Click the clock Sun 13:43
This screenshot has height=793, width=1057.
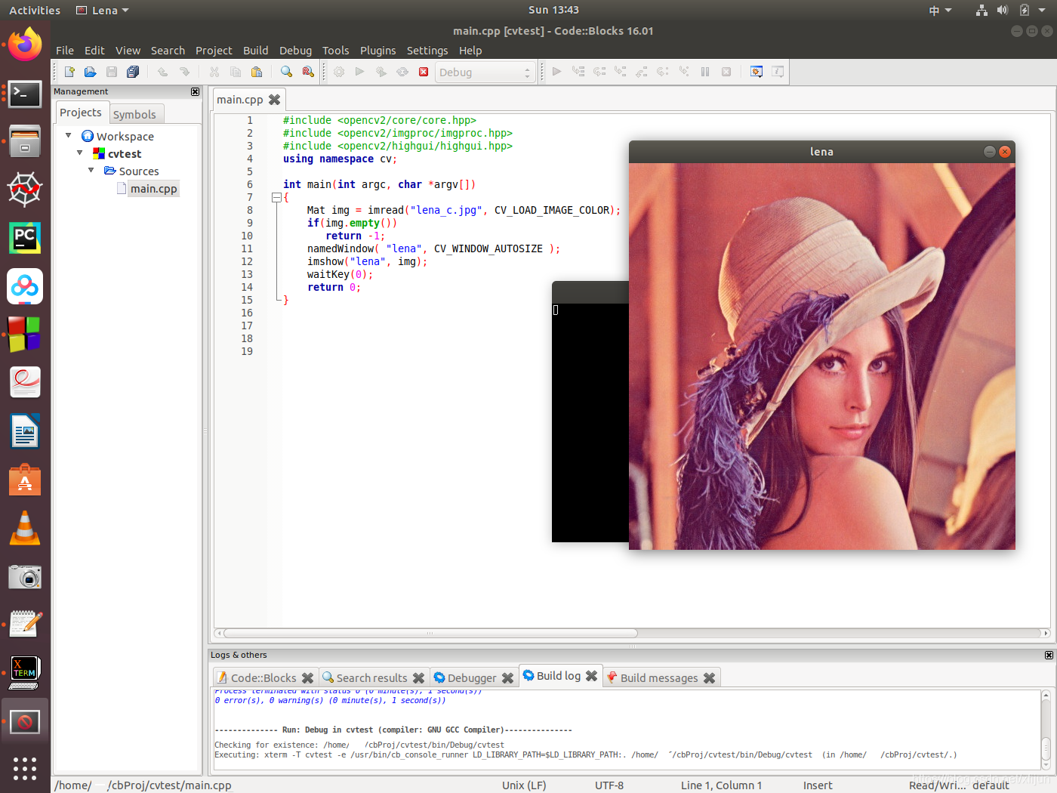(x=553, y=10)
